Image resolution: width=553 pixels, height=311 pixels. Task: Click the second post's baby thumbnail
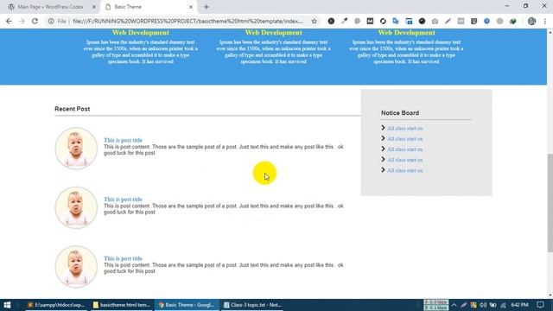click(x=76, y=207)
